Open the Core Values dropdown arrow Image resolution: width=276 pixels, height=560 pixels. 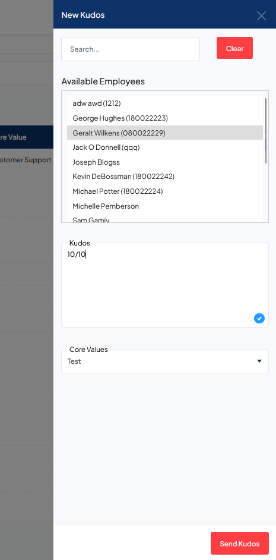point(259,361)
